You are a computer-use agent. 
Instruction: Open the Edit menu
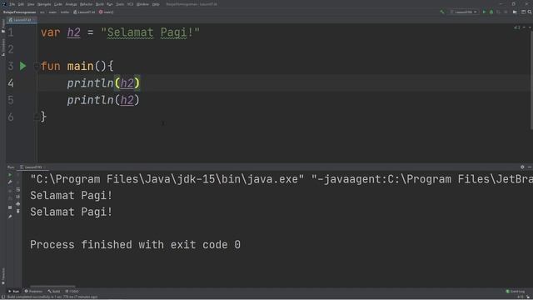[21, 4]
